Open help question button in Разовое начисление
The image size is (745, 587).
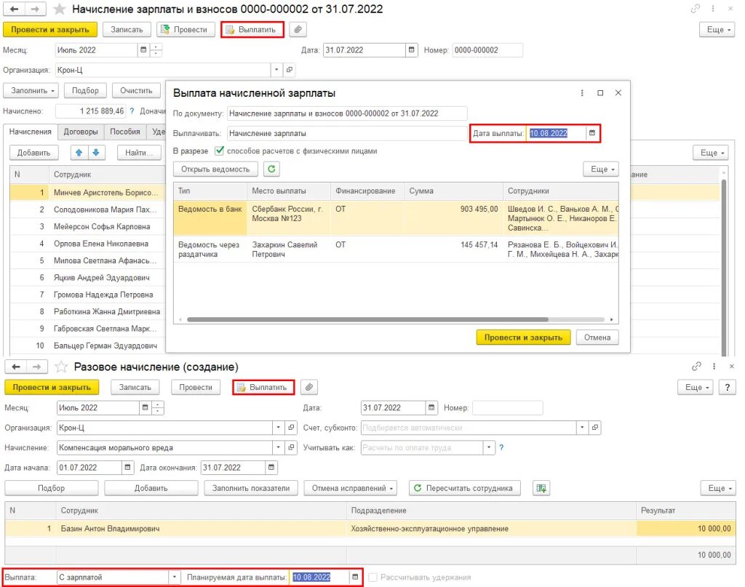pos(727,387)
